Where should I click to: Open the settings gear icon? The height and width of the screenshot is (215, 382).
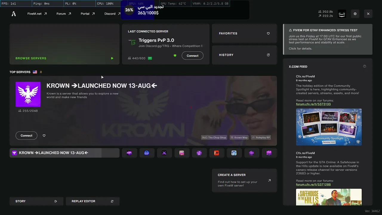coord(355,14)
